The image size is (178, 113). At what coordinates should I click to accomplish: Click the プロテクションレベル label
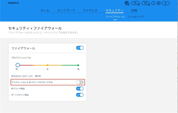point(21,58)
